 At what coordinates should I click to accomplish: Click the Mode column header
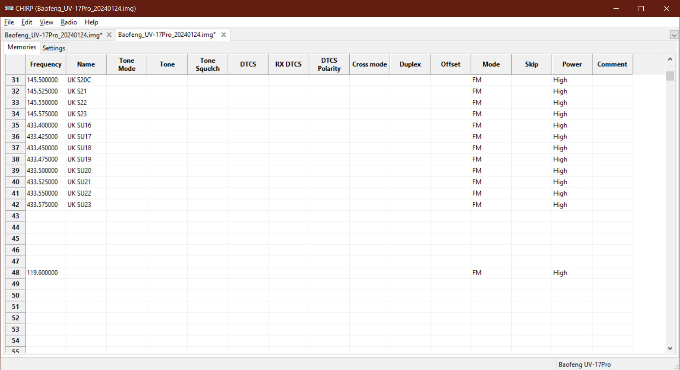pos(491,64)
